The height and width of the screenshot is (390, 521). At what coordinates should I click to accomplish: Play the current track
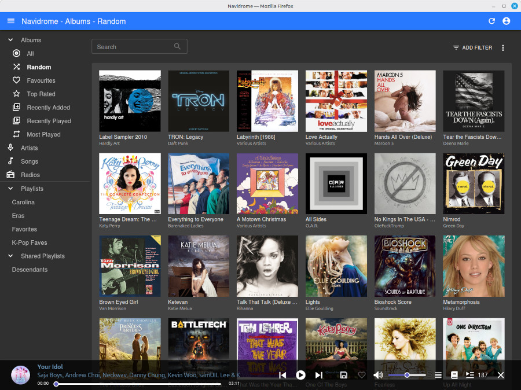click(x=300, y=375)
